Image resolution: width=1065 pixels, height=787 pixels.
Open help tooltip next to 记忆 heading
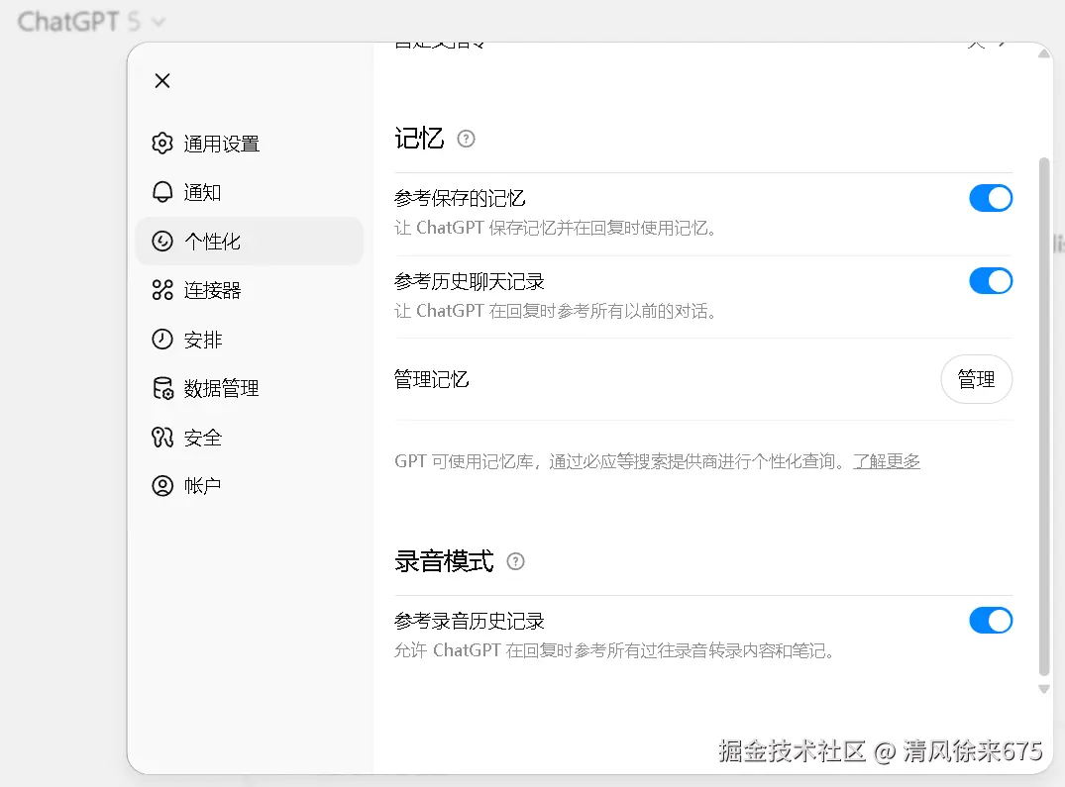pos(466,139)
